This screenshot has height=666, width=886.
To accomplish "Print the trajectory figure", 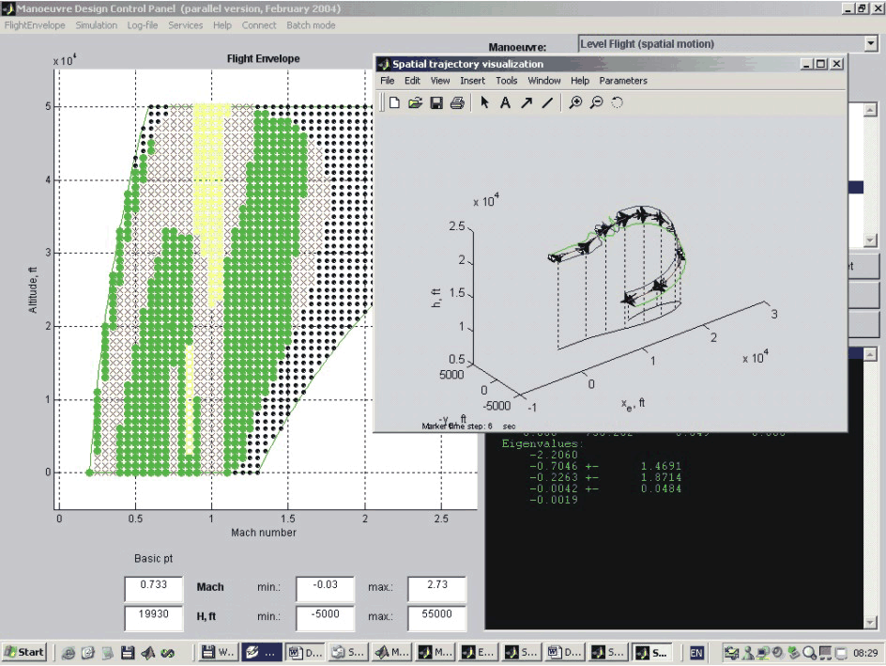I will tap(457, 103).
